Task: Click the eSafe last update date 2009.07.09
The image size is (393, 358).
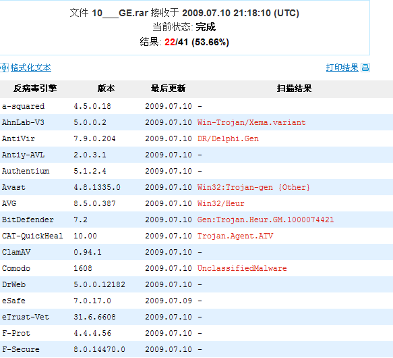Action: (x=169, y=301)
